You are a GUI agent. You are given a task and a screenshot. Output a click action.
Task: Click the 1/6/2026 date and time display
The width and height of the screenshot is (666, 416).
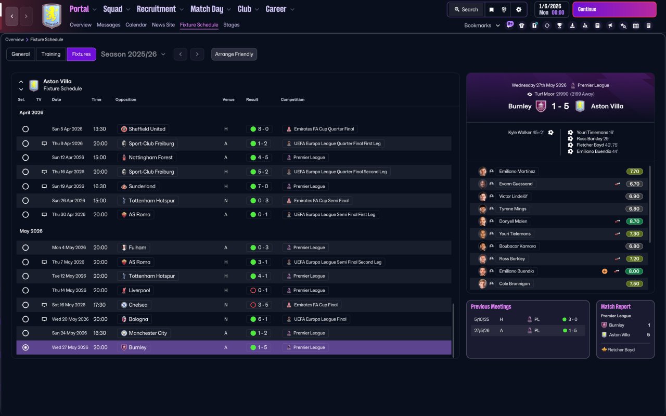[551, 9]
